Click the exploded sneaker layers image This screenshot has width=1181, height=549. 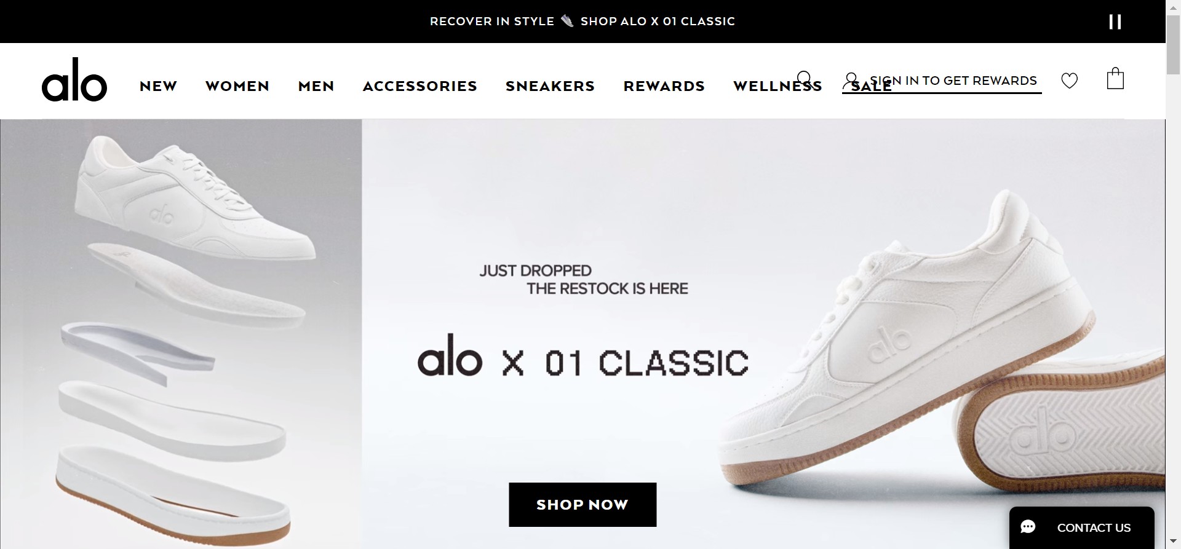pyautogui.click(x=181, y=334)
